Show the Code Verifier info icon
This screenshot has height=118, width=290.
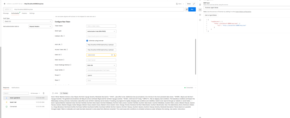pyautogui.click(x=64, y=70)
